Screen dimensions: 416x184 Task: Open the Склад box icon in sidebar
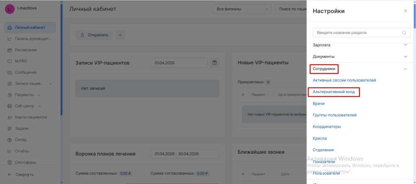(10, 140)
